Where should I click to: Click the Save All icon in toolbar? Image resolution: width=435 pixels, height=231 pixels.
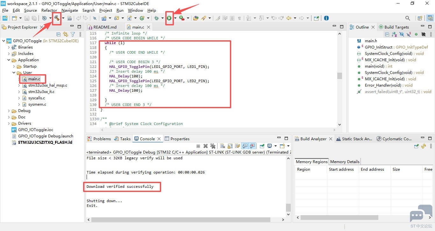(x=34, y=18)
